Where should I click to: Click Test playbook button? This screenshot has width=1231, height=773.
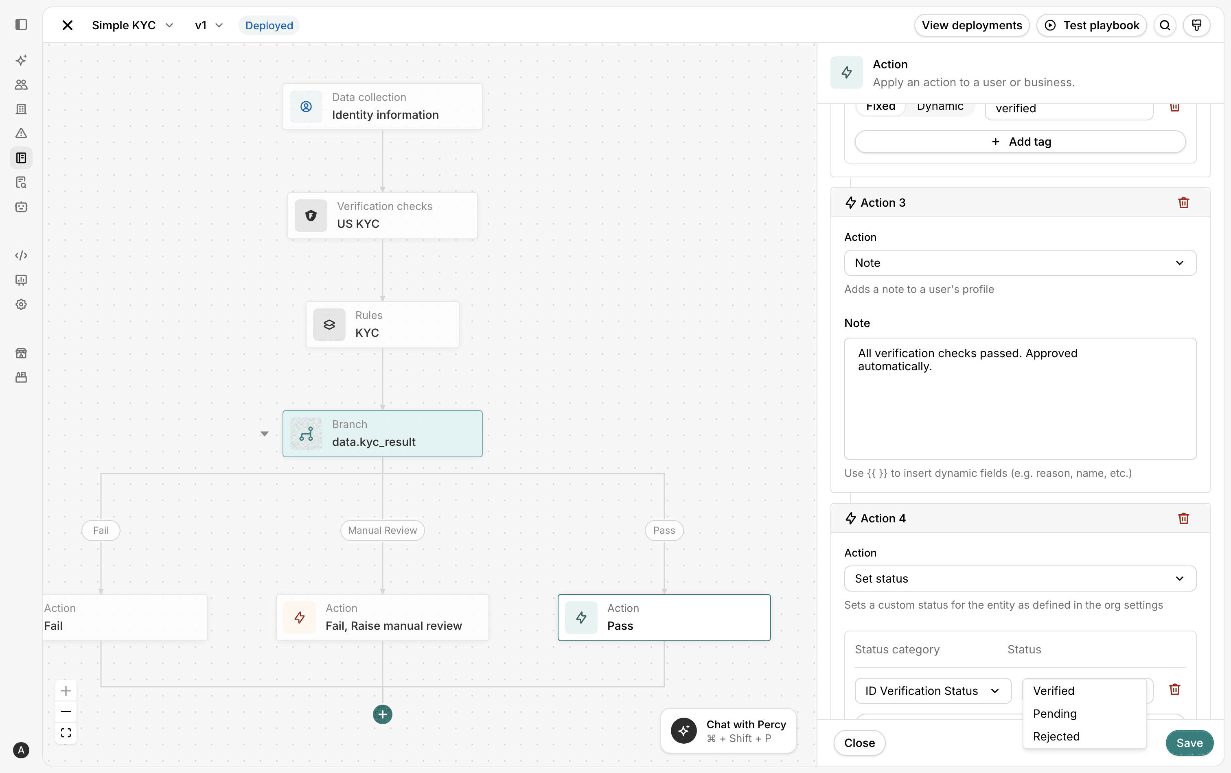(x=1091, y=25)
